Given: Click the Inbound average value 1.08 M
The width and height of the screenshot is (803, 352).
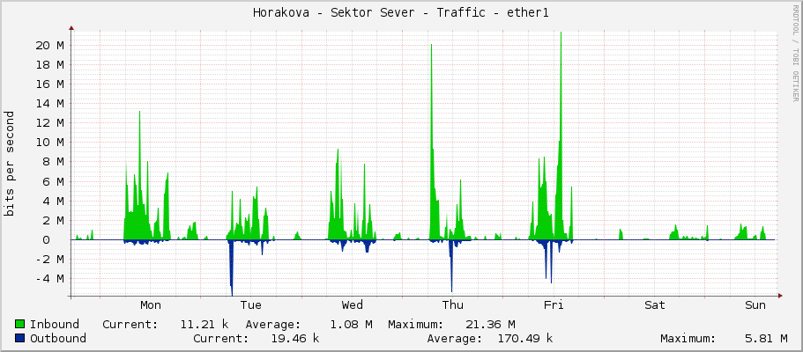Looking at the screenshot, I should (350, 324).
